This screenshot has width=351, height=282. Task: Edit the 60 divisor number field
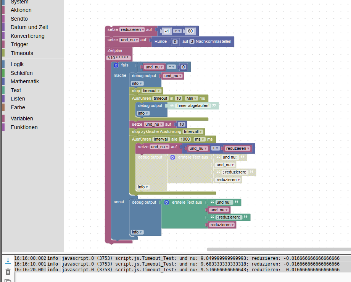pyautogui.click(x=190, y=31)
